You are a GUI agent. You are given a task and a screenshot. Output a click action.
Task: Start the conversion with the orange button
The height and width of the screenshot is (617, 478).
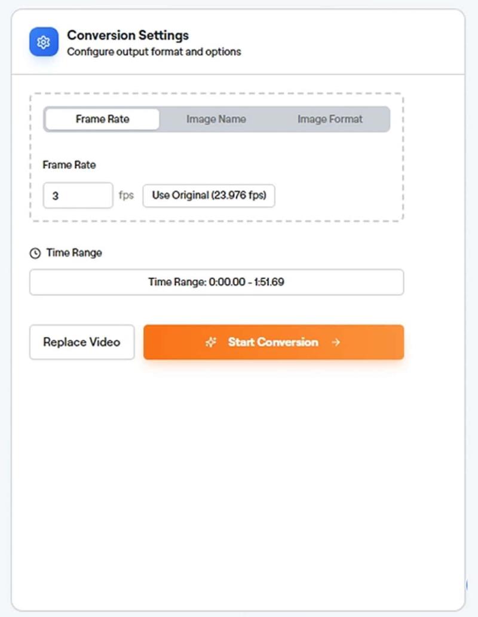[x=273, y=342]
